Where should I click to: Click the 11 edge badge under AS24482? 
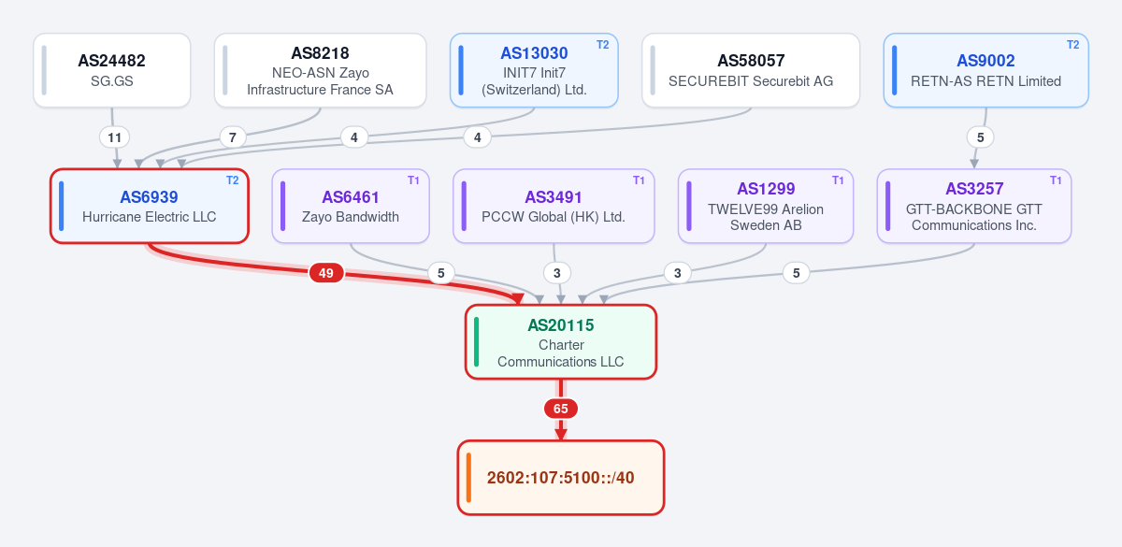point(115,137)
